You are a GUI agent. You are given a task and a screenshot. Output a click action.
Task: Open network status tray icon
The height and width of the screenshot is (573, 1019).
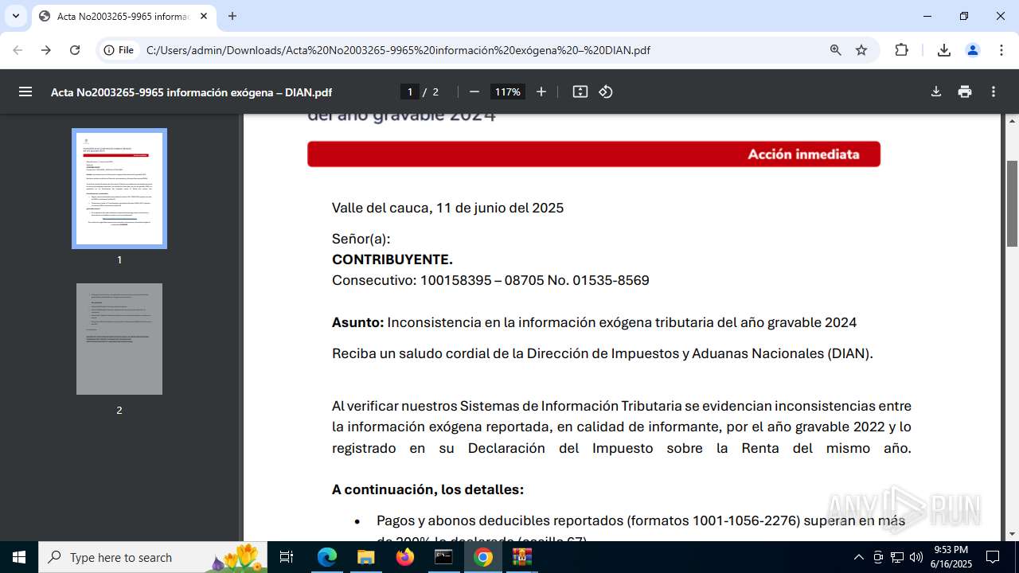click(x=897, y=557)
